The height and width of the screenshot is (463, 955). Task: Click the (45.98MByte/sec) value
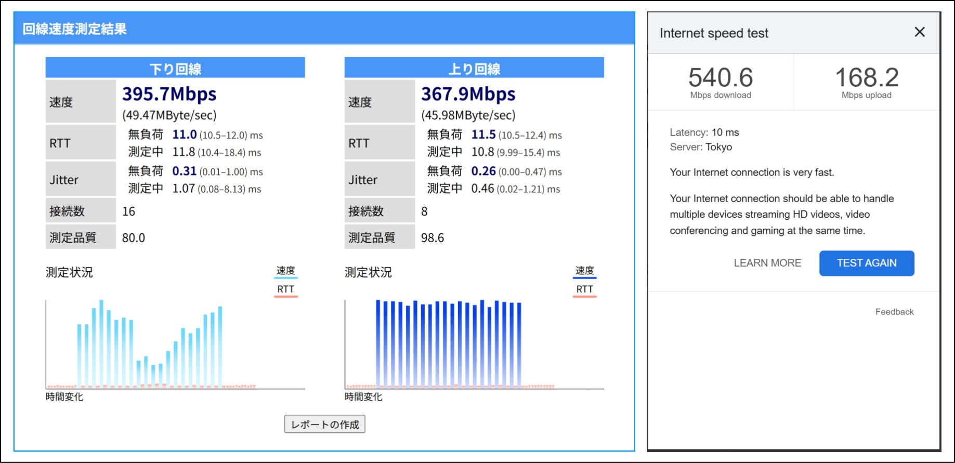(468, 115)
